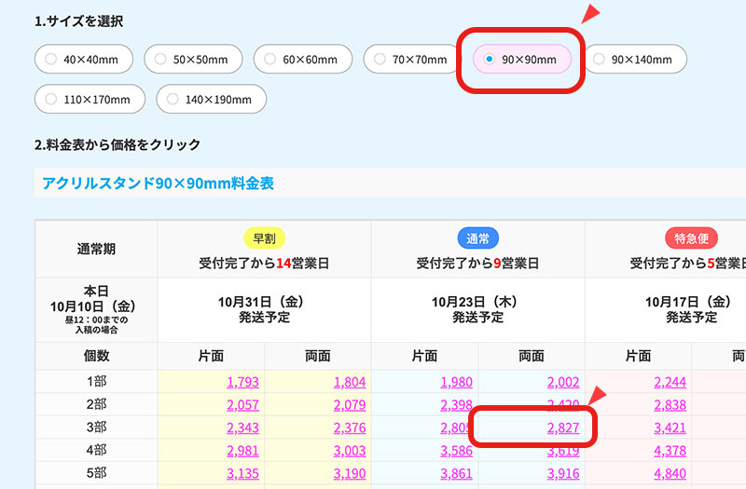
Task: Select the 60×60mm size option
Action: tap(302, 60)
